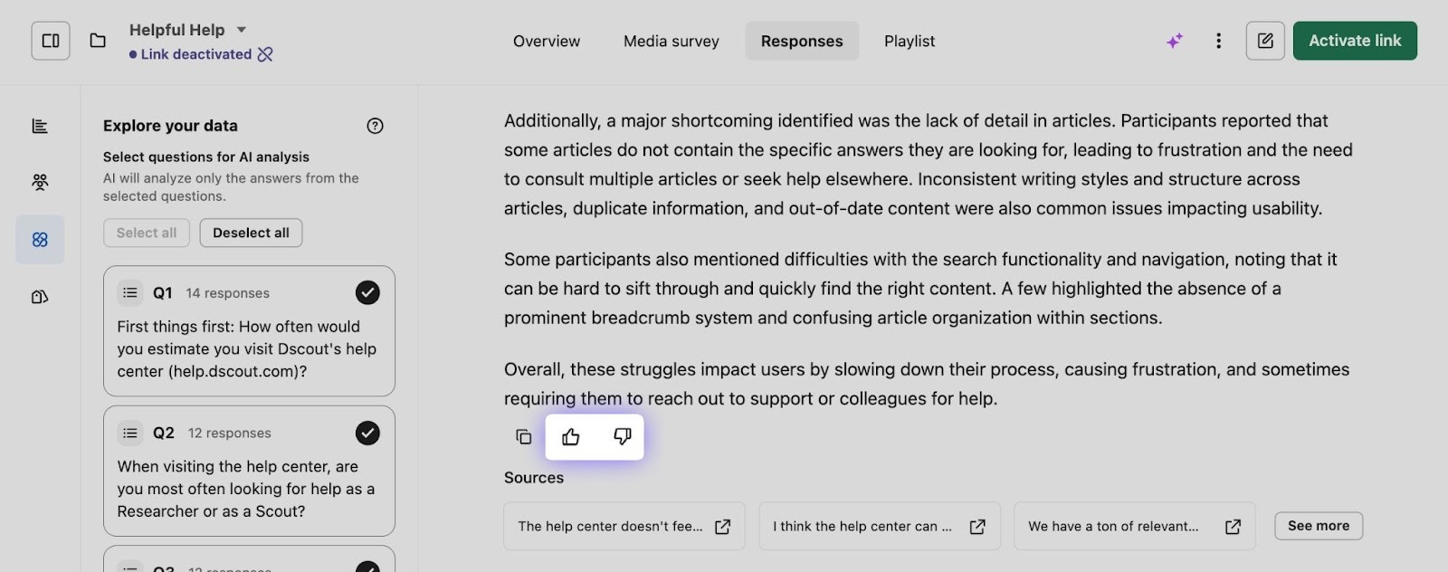The image size is (1448, 572).
Task: Uncheck question Q2 for AI analysis
Action: pyautogui.click(x=367, y=433)
